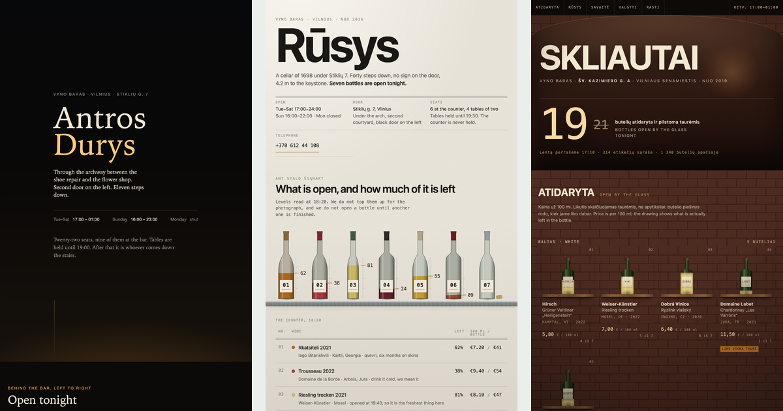This screenshot has width=783, height=411.
Task: Click the Hirsch wine name
Action: point(549,304)
